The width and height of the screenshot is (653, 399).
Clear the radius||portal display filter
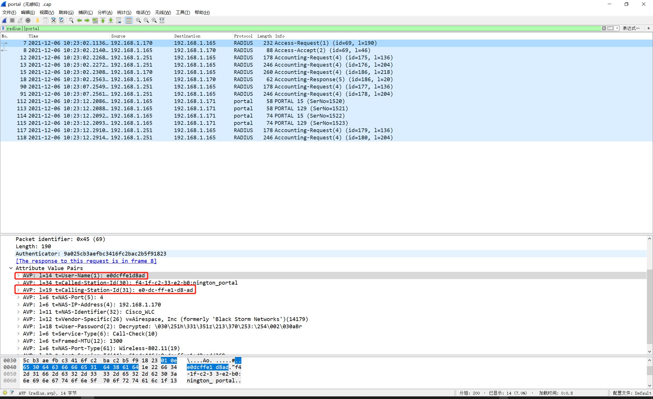(604, 28)
